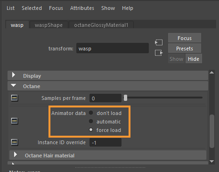Open the Attributes menu
Screen dimensions: 219x172
[82, 8]
